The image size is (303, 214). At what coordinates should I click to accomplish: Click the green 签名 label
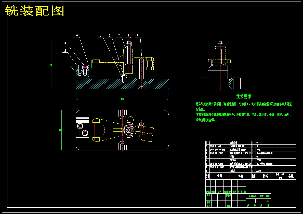click(235, 192)
